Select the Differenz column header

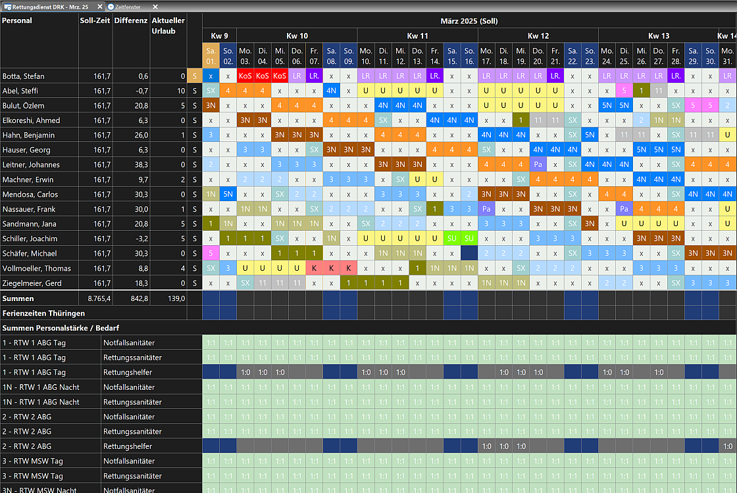[x=130, y=20]
